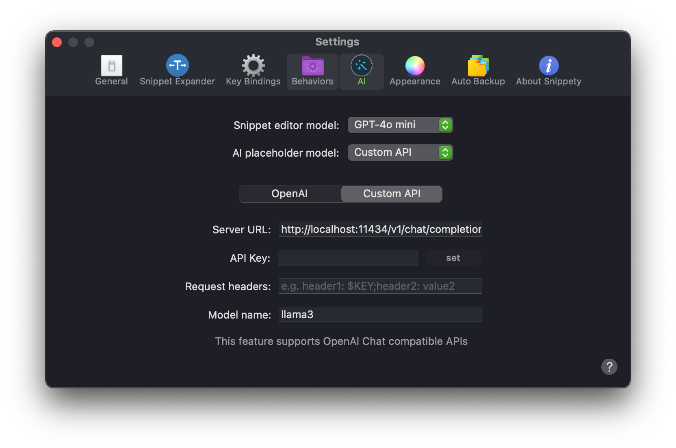
Task: Open About Snippety info pane
Action: (x=548, y=71)
